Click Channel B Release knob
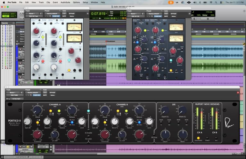Viewport: 246px width, 159px height. pos(139,110)
